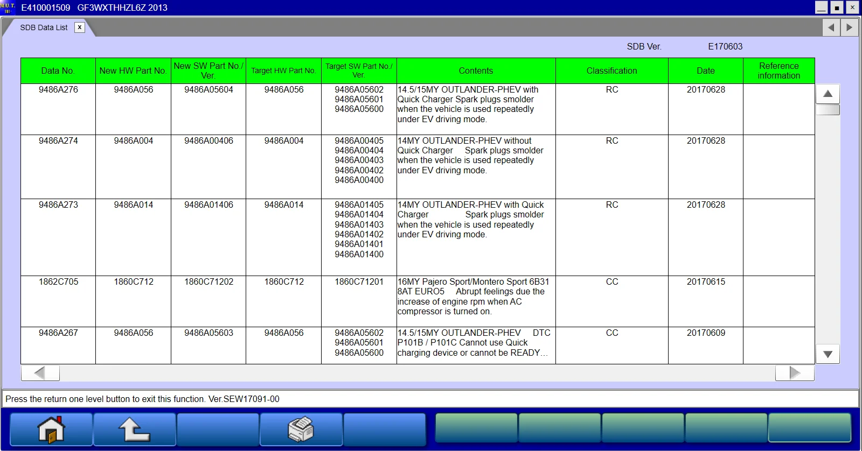Go to previous tab with left arrow
The width and height of the screenshot is (862, 451).
tap(831, 27)
